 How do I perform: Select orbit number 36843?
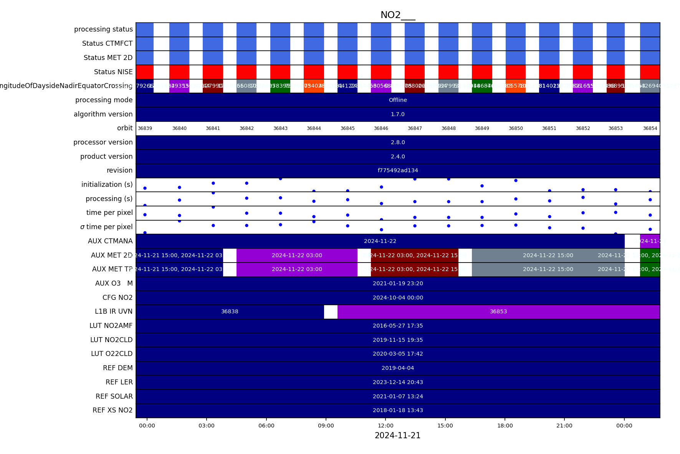pyautogui.click(x=280, y=128)
